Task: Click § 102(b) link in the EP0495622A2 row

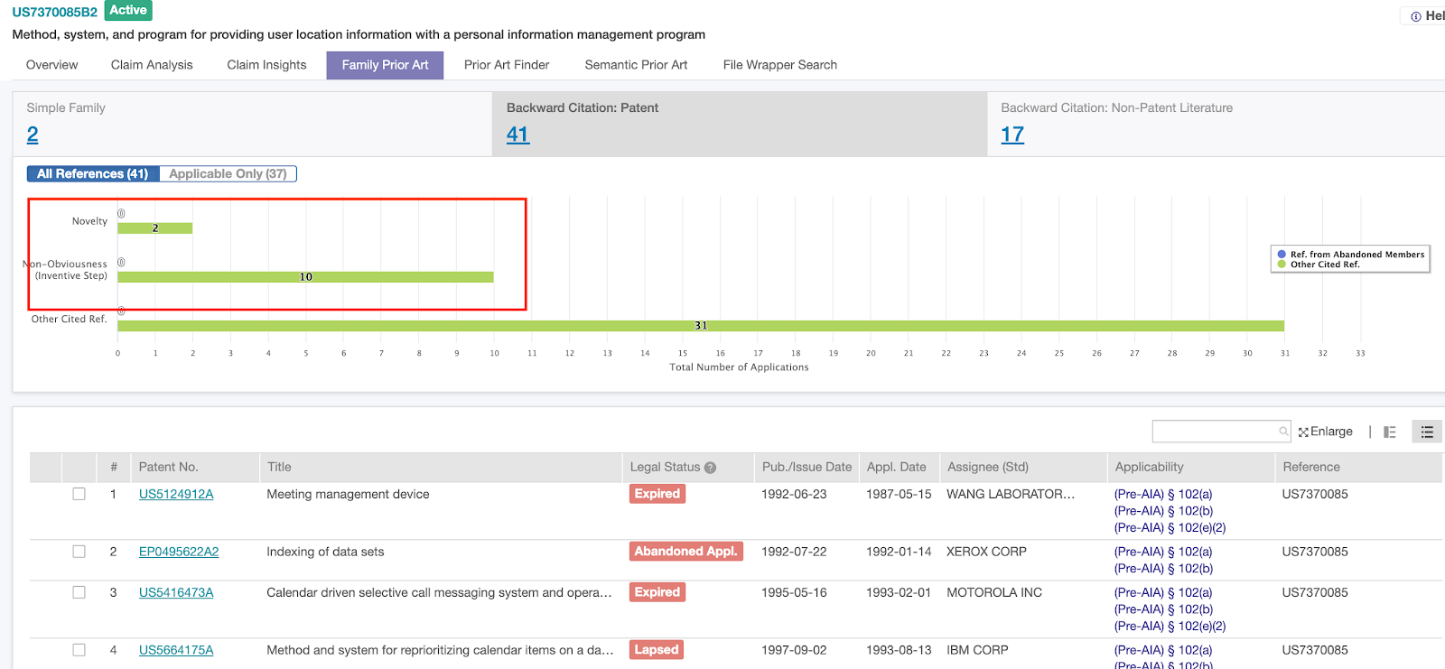Action: pyautogui.click(x=1164, y=569)
